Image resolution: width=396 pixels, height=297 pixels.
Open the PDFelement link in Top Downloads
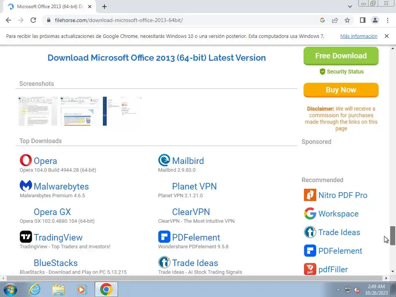[x=196, y=237]
